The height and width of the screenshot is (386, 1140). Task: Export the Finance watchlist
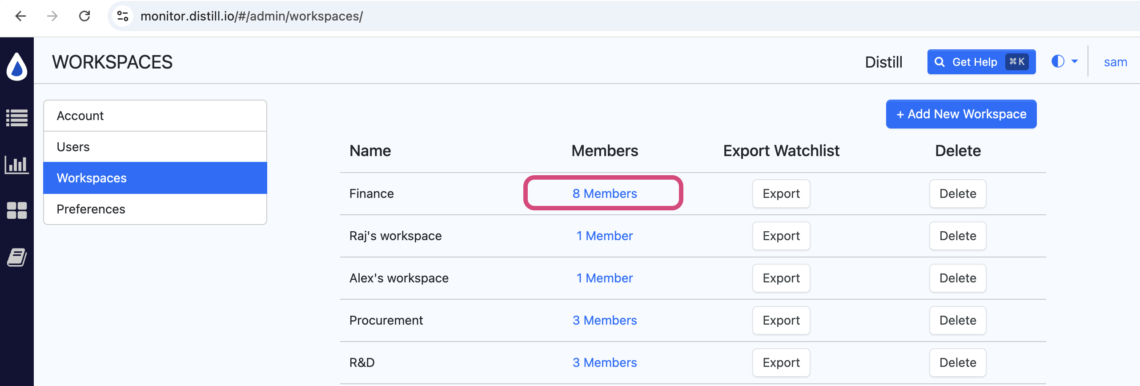781,193
